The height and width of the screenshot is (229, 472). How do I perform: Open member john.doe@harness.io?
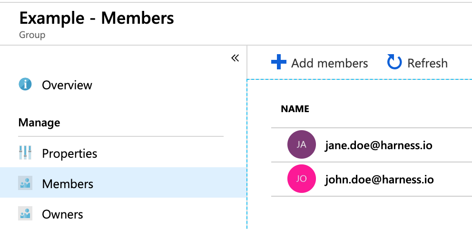tap(379, 180)
